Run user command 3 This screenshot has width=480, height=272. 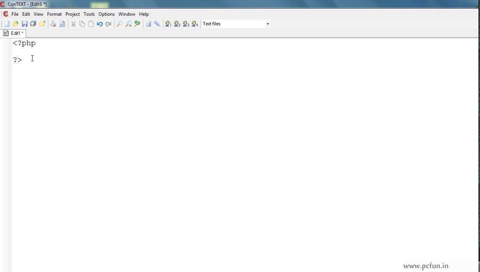tap(186, 24)
